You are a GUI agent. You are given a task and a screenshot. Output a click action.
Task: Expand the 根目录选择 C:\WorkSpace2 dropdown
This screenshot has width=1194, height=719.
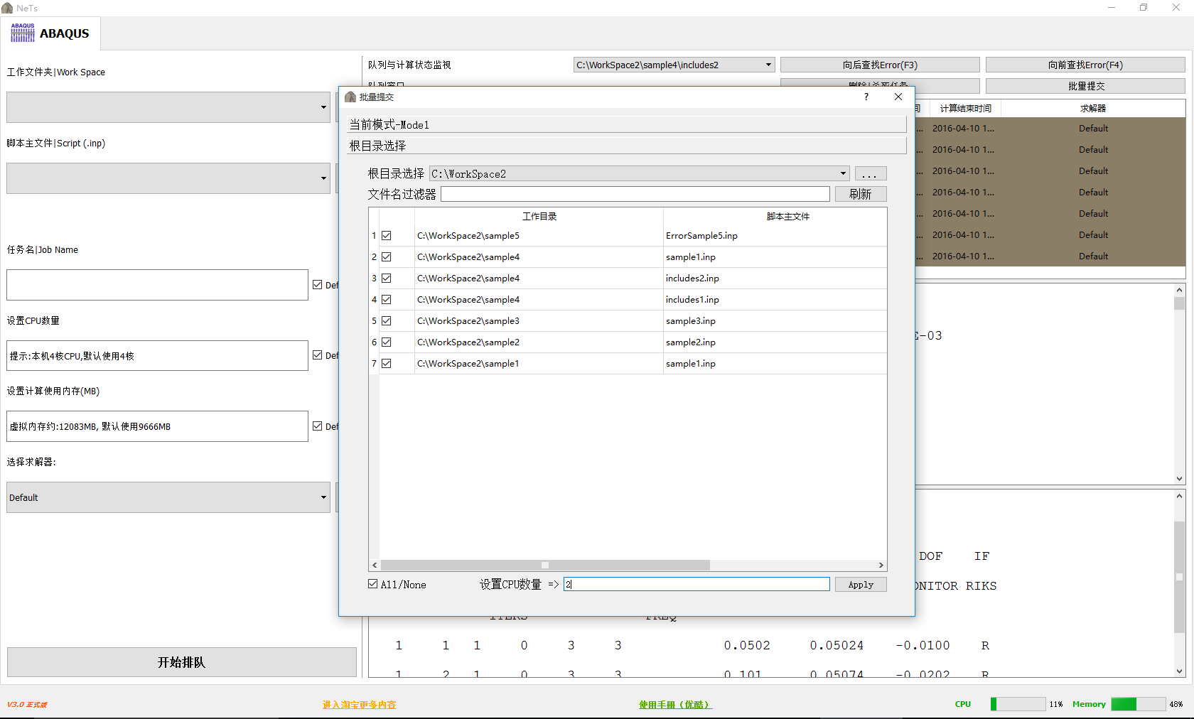click(843, 174)
